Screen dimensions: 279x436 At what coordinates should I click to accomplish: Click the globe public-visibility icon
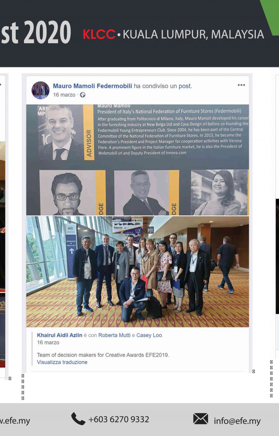pos(82,95)
